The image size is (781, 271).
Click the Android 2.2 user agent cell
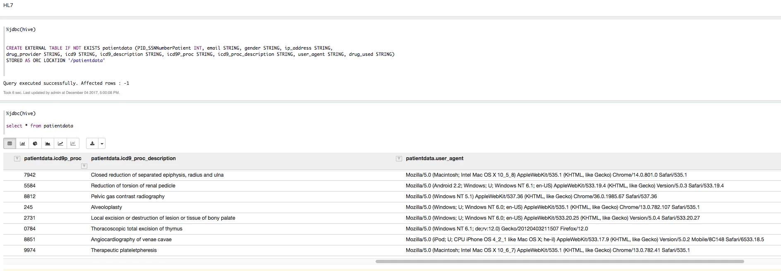(565, 186)
